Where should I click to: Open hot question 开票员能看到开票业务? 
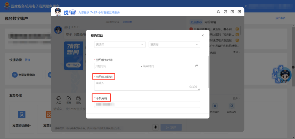[214, 29]
